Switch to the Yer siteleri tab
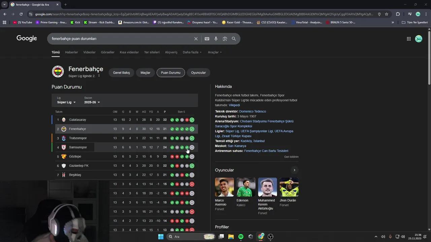 pos(152,52)
